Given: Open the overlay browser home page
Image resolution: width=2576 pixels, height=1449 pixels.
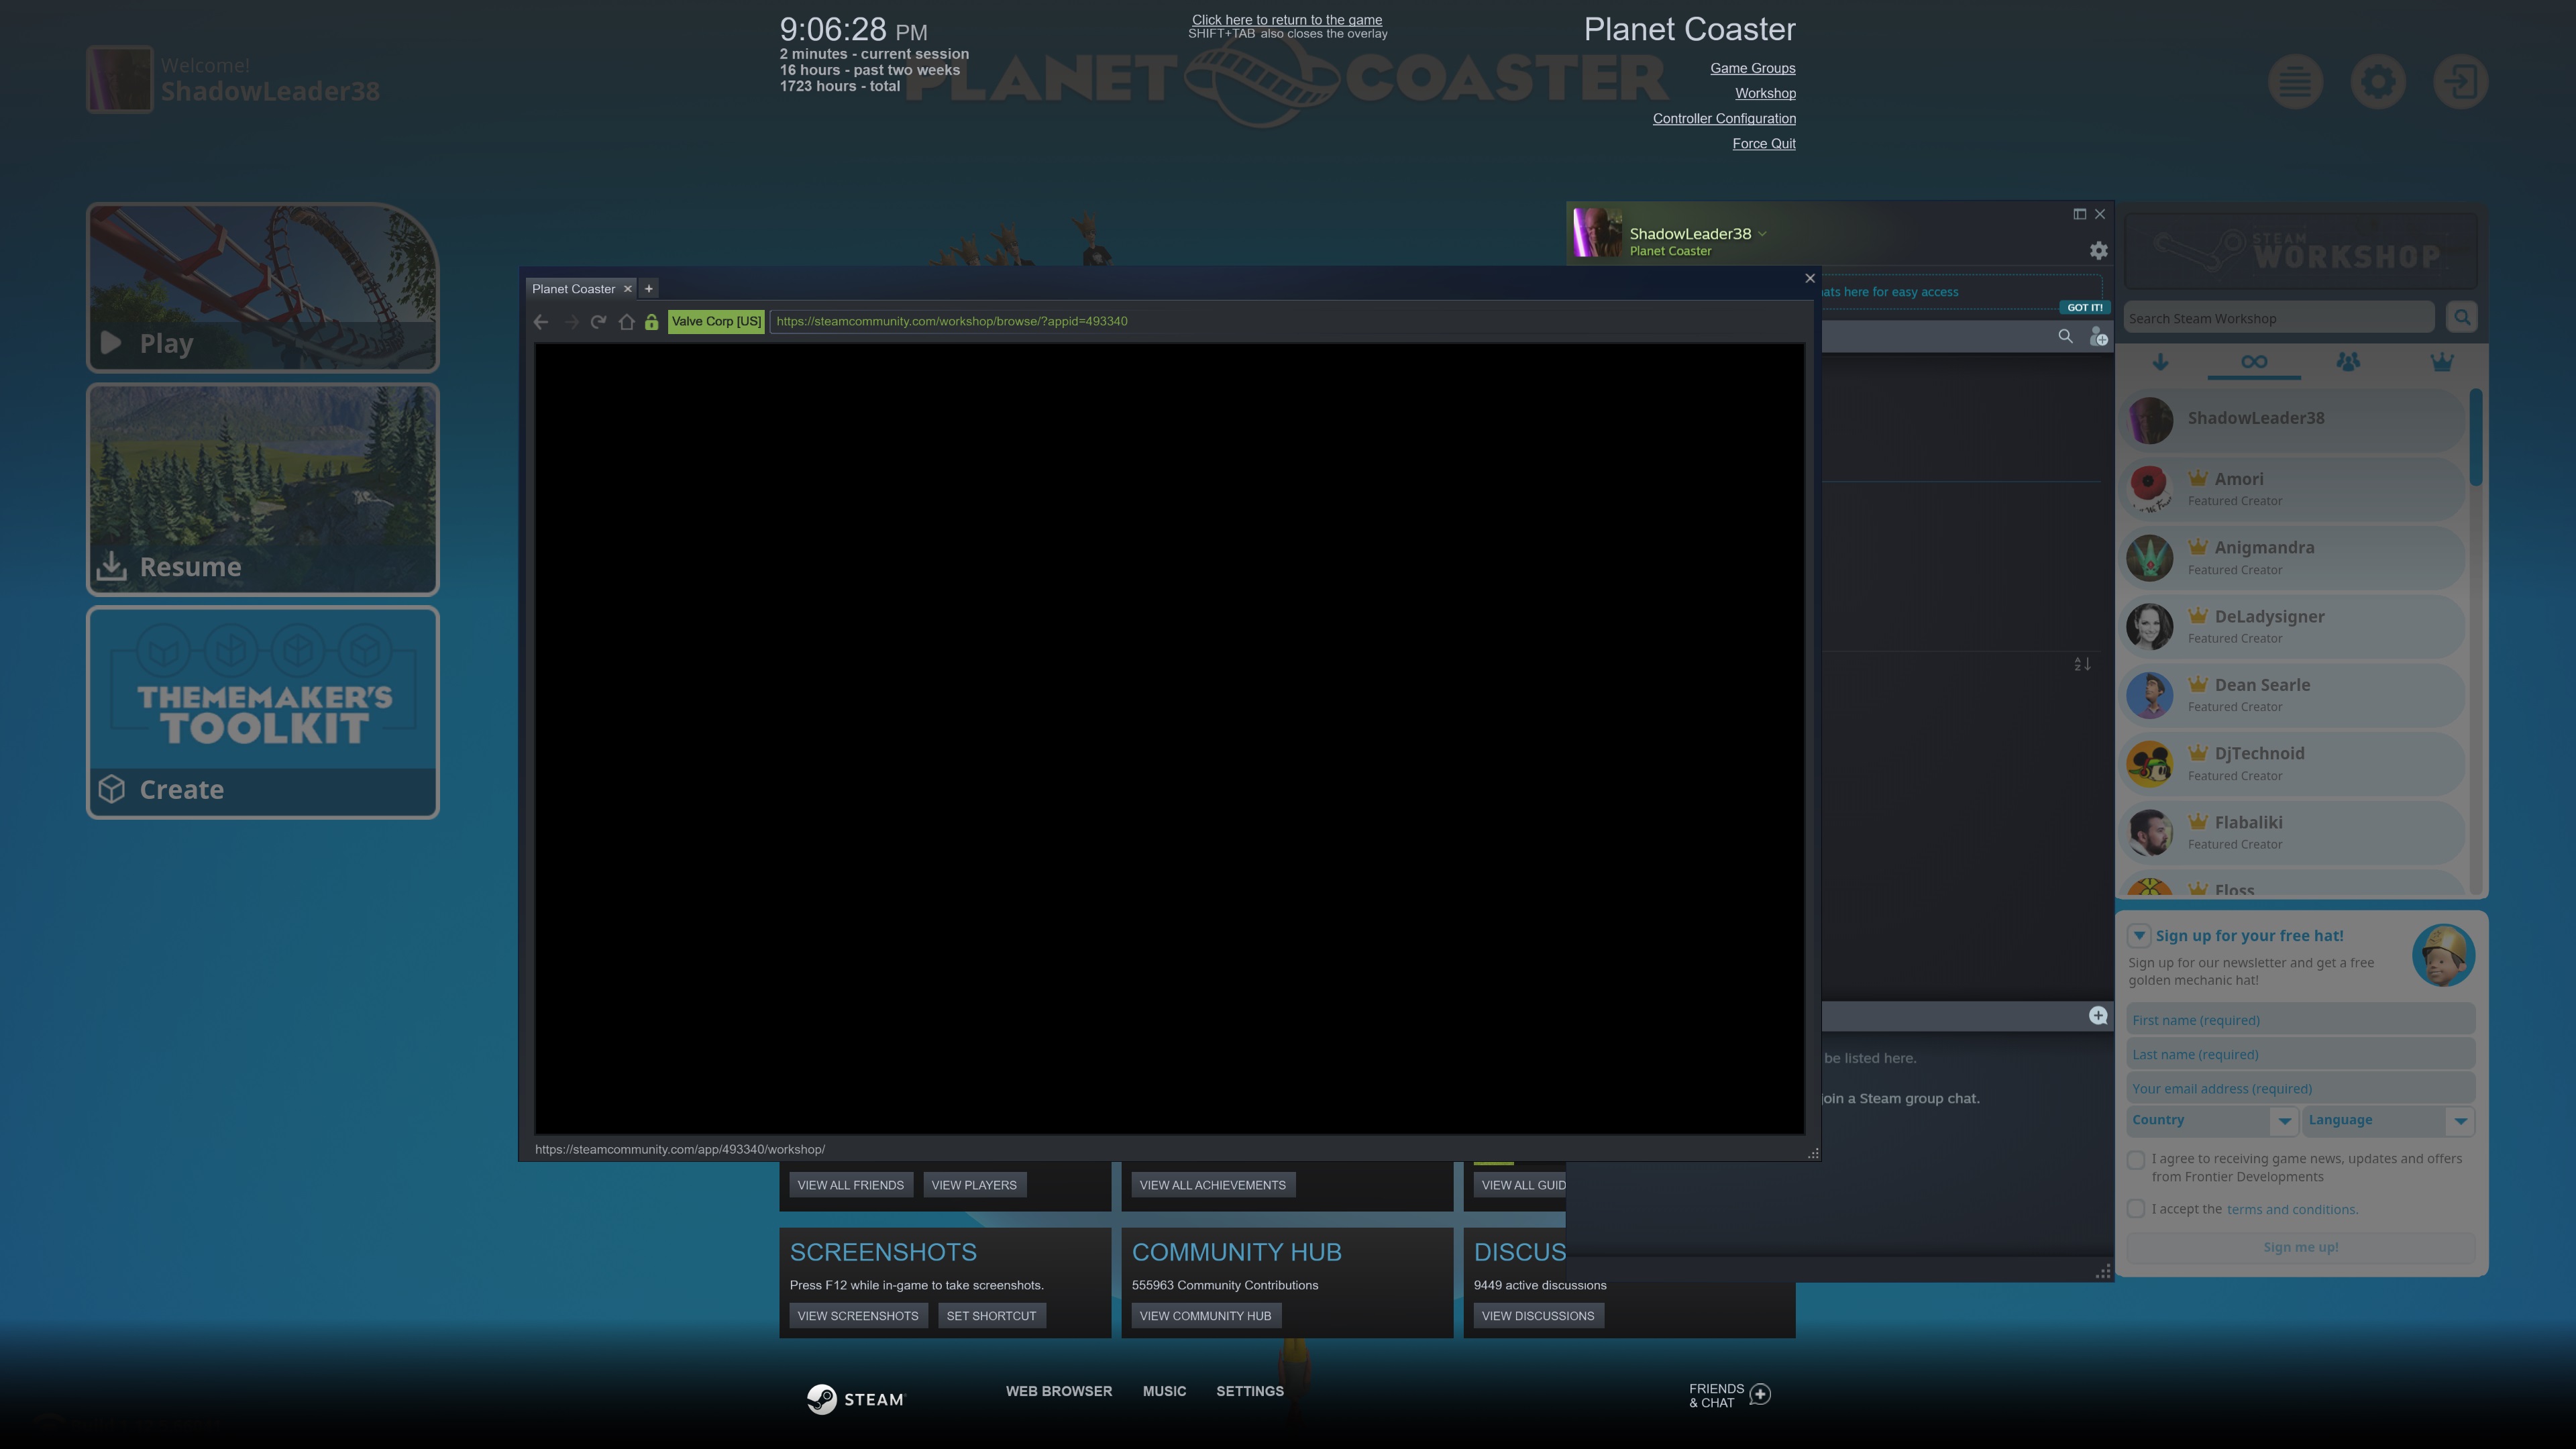Looking at the screenshot, I should pos(626,322).
